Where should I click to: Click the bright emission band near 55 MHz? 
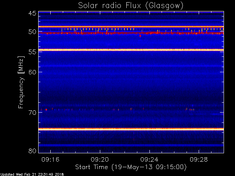click(131, 50)
